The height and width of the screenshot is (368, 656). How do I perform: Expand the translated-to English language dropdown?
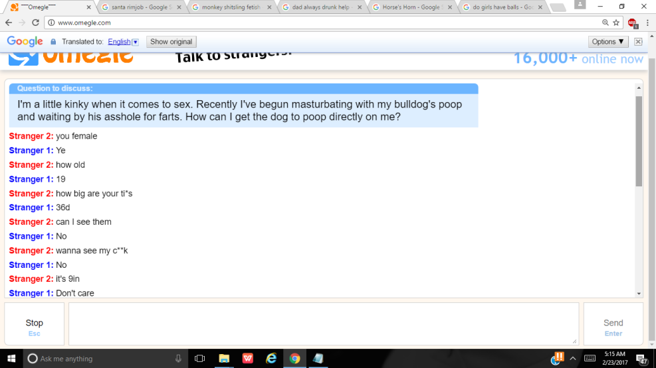tap(135, 42)
